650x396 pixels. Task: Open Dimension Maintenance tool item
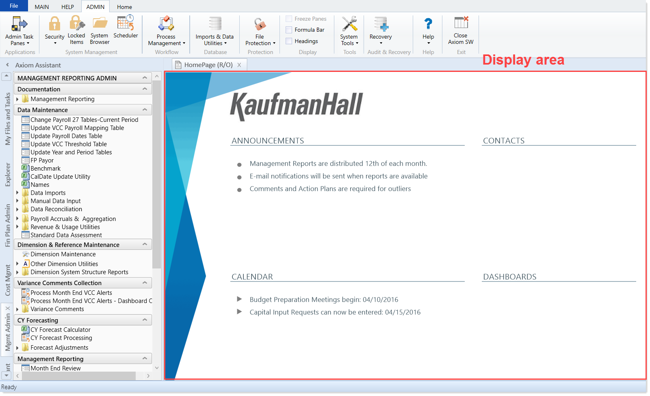tap(63, 254)
